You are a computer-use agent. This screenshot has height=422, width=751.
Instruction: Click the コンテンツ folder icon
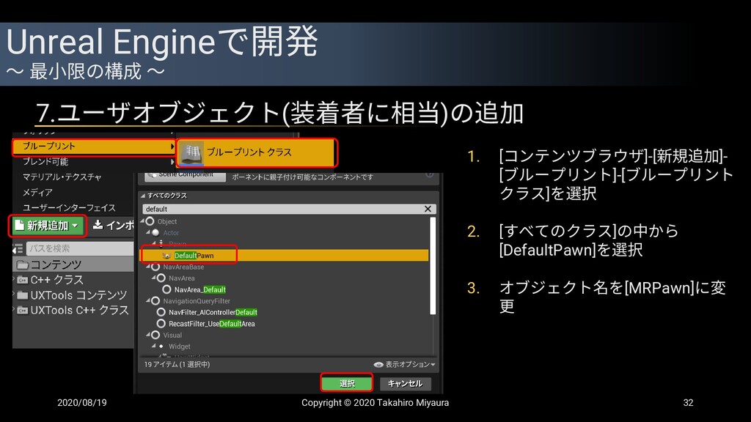point(23,264)
